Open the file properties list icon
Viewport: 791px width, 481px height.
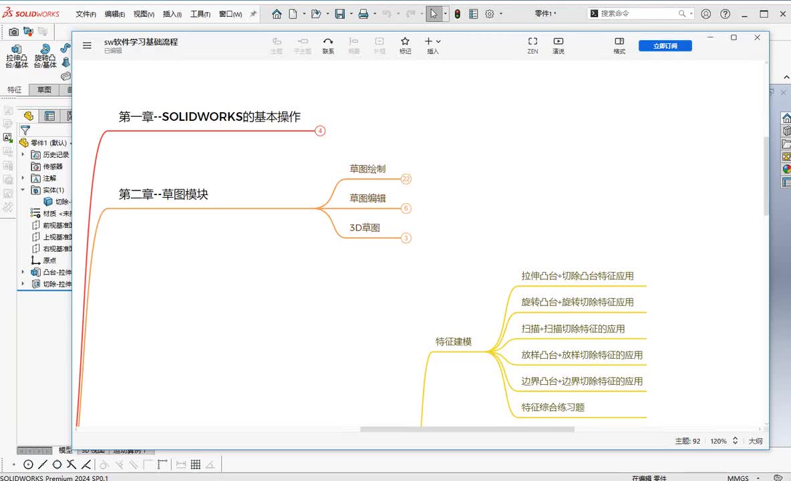[x=473, y=13]
